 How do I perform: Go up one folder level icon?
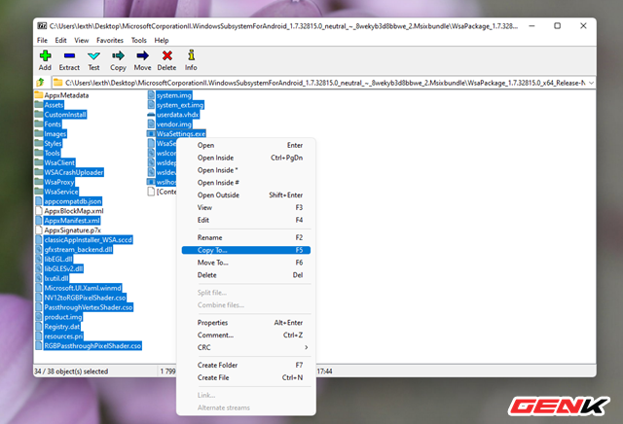41,83
